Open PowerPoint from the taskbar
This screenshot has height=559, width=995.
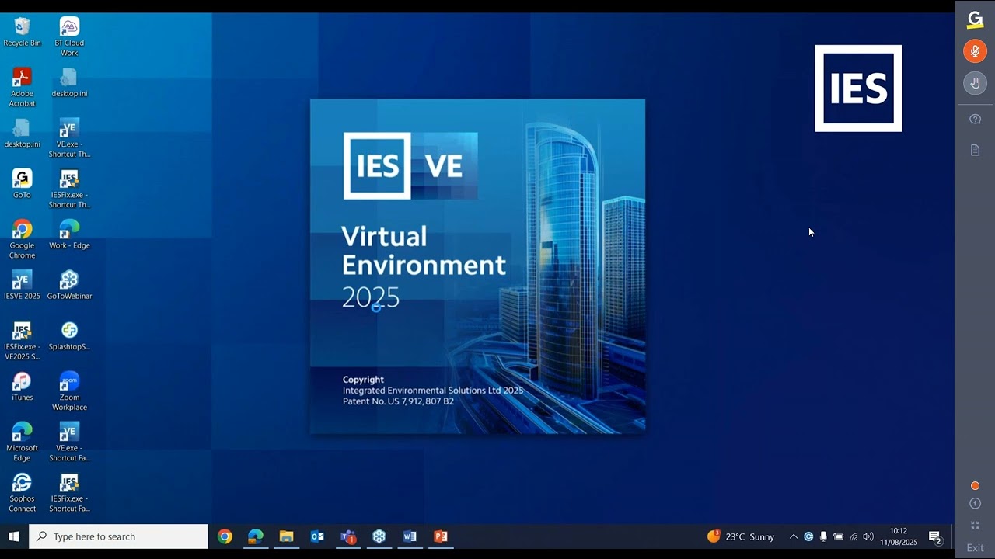(x=441, y=536)
